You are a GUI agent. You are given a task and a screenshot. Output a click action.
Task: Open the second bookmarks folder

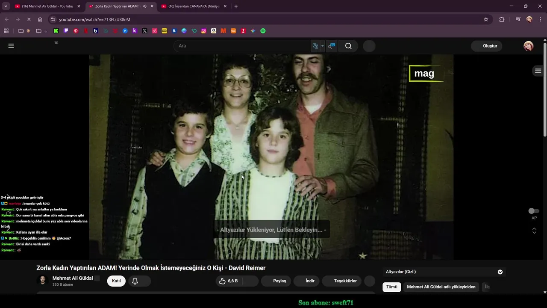point(41,31)
